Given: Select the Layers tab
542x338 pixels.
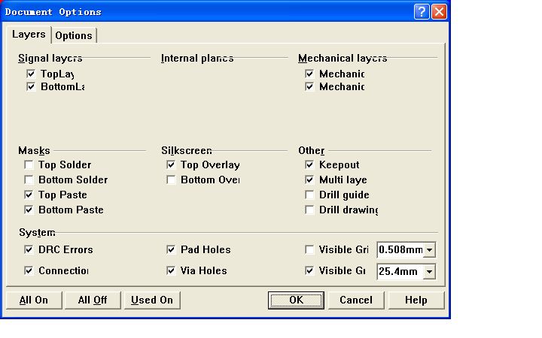Looking at the screenshot, I should 29,35.
